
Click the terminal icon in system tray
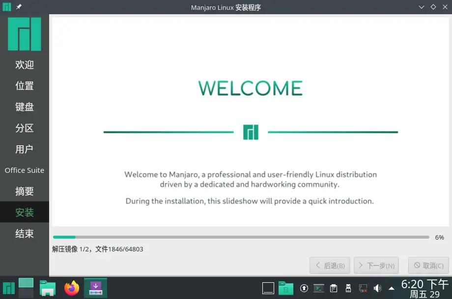pyautogui.click(x=319, y=288)
